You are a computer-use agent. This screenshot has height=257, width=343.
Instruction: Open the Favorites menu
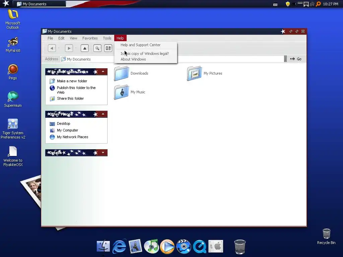coord(90,38)
